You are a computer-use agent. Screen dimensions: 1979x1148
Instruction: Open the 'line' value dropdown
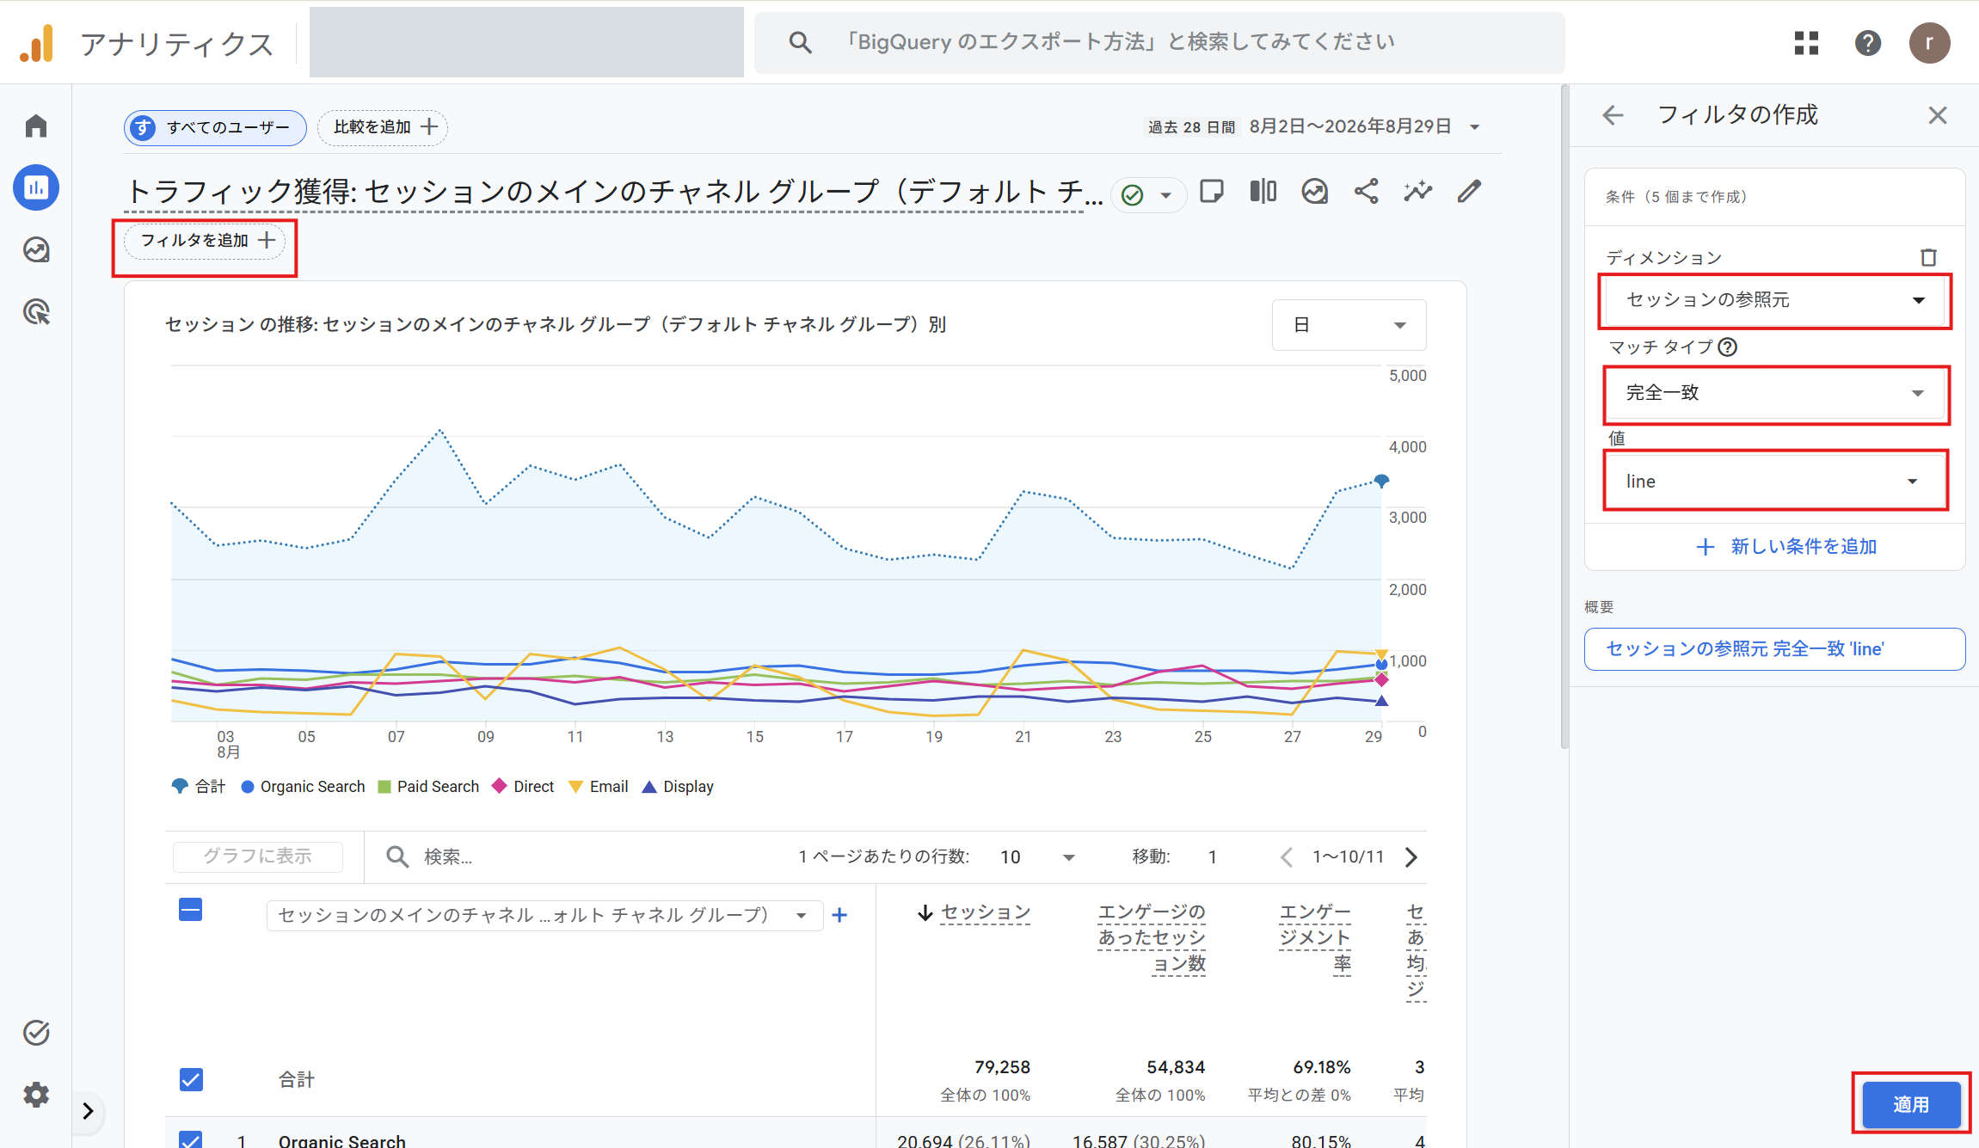[1775, 481]
